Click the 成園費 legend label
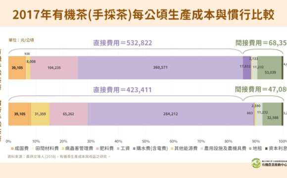Viewport: 287px width, 178px height. tap(22, 148)
